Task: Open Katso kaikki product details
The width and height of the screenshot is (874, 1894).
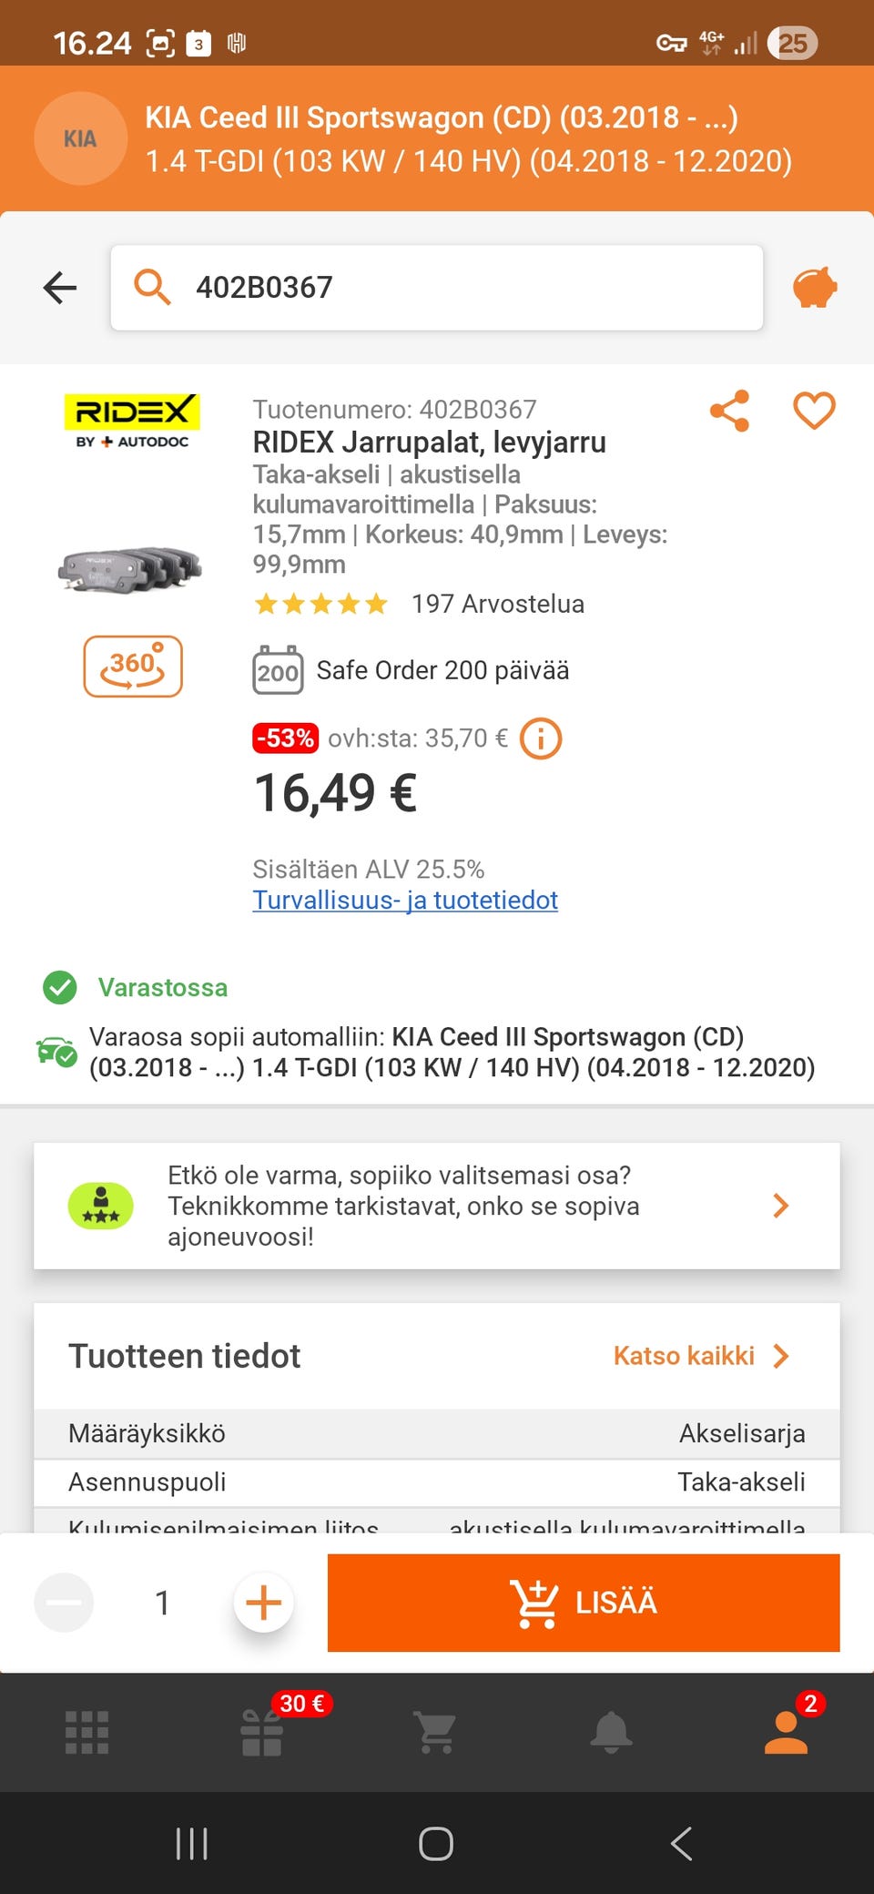Action: point(701,1356)
